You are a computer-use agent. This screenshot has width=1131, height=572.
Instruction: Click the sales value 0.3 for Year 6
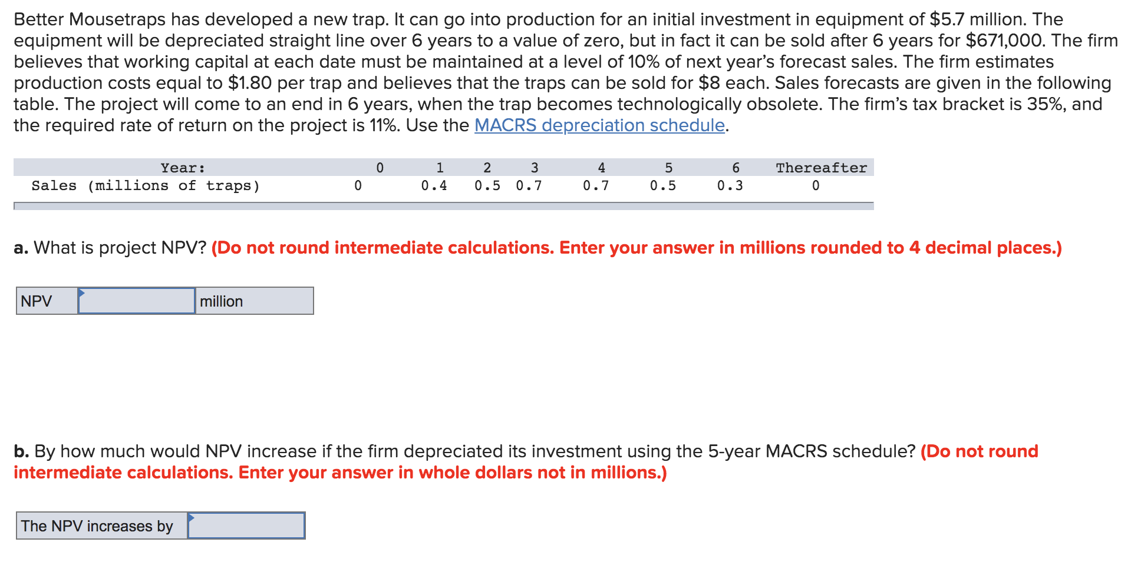(x=730, y=185)
